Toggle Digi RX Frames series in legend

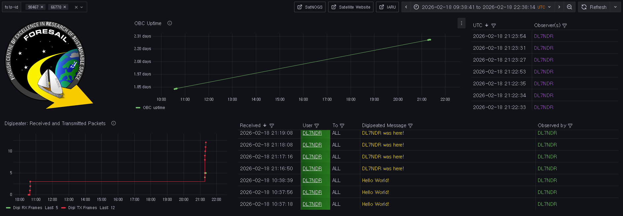pos(27,208)
